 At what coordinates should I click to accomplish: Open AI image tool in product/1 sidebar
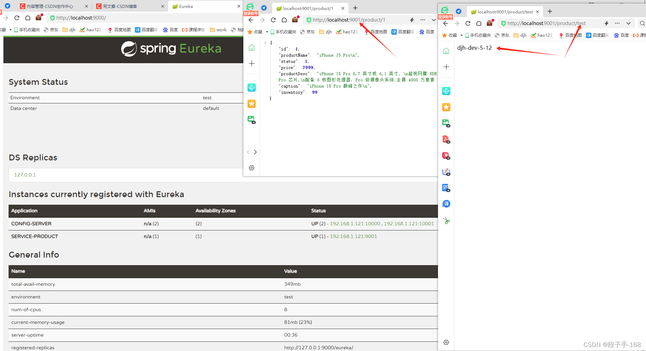click(252, 120)
